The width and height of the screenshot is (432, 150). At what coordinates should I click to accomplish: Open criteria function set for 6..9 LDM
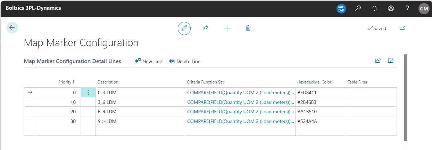pos(240,112)
